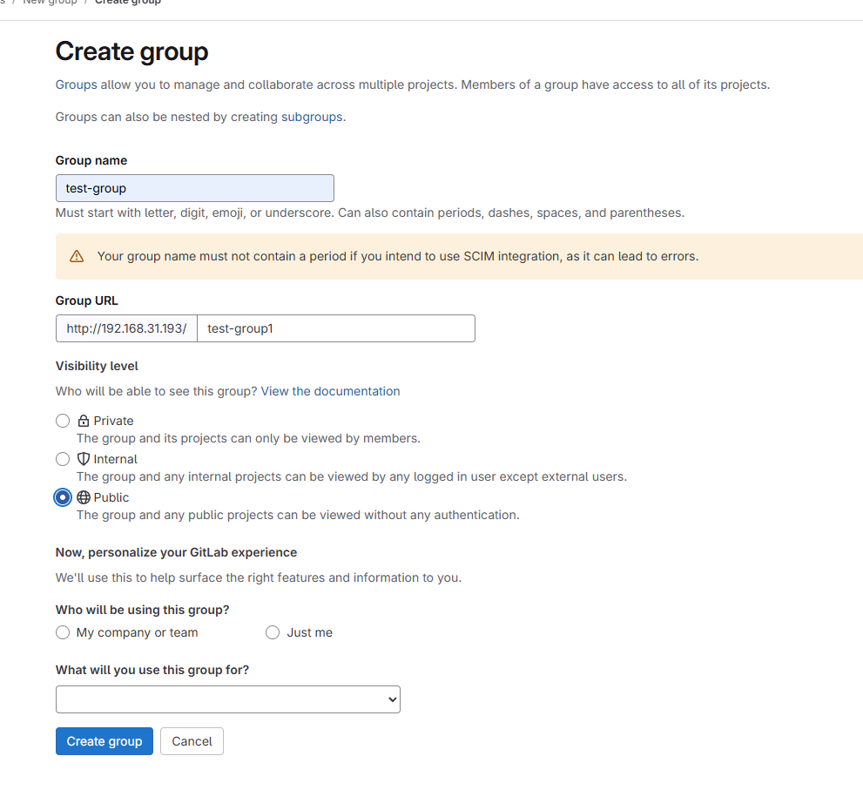The height and width of the screenshot is (790, 863).
Task: Open the Groups documentation link
Action: [76, 84]
